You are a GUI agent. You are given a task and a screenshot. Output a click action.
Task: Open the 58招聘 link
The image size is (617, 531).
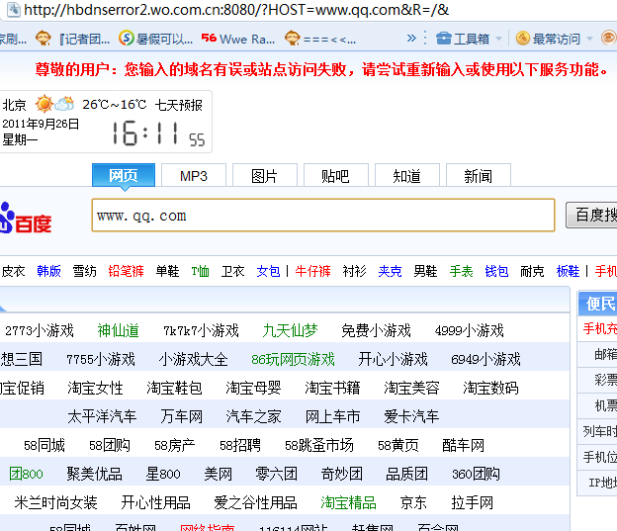click(x=240, y=445)
